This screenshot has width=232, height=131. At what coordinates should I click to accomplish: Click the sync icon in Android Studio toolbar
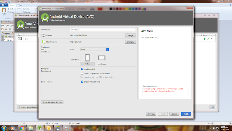point(10,29)
